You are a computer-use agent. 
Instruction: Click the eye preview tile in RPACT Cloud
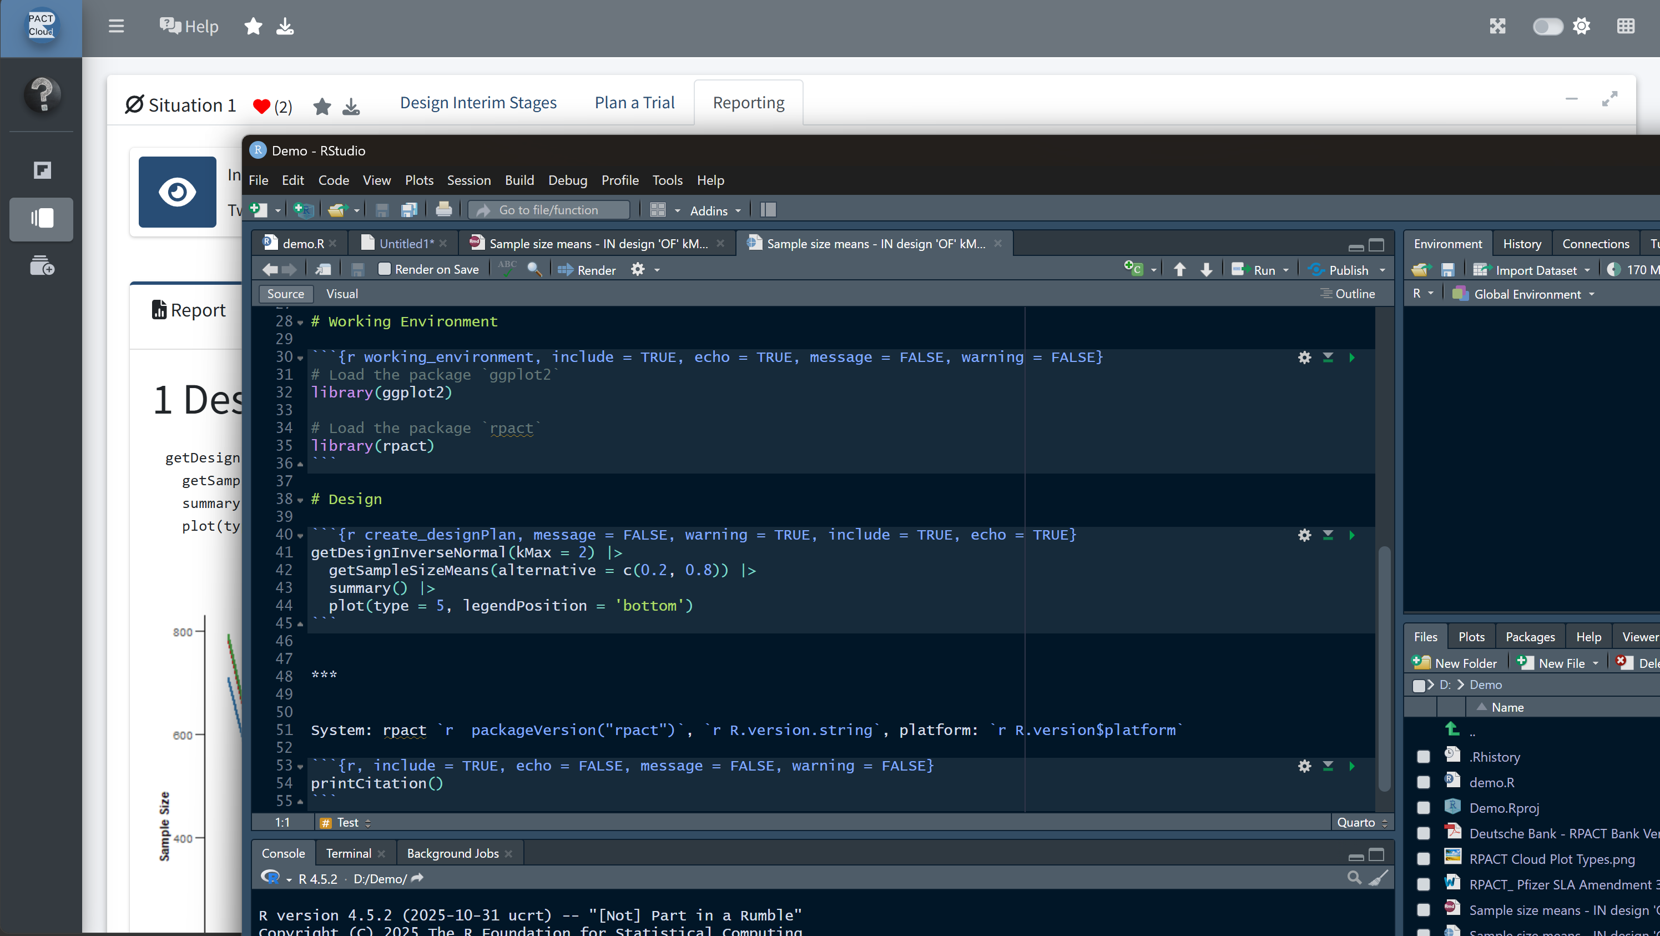(x=177, y=192)
